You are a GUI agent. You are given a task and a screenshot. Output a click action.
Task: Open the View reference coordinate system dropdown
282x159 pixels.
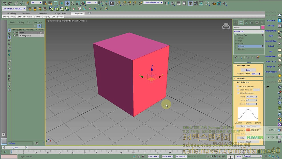click(x=92, y=3)
